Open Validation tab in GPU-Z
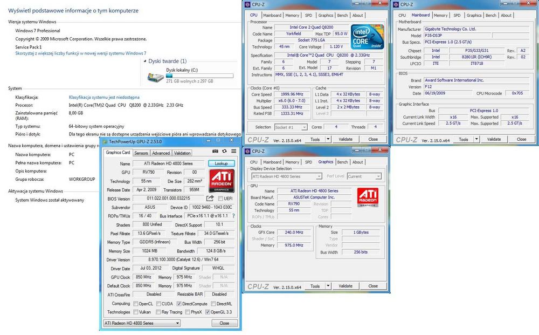 tap(182, 153)
